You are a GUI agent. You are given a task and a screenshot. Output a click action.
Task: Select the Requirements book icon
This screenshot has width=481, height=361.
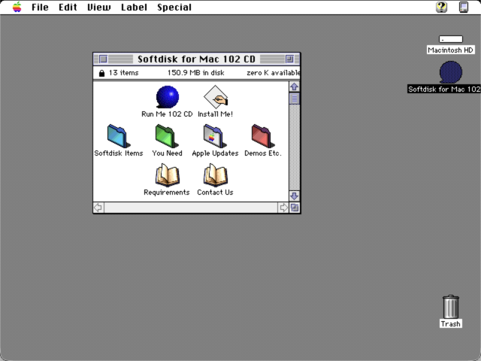(167, 175)
